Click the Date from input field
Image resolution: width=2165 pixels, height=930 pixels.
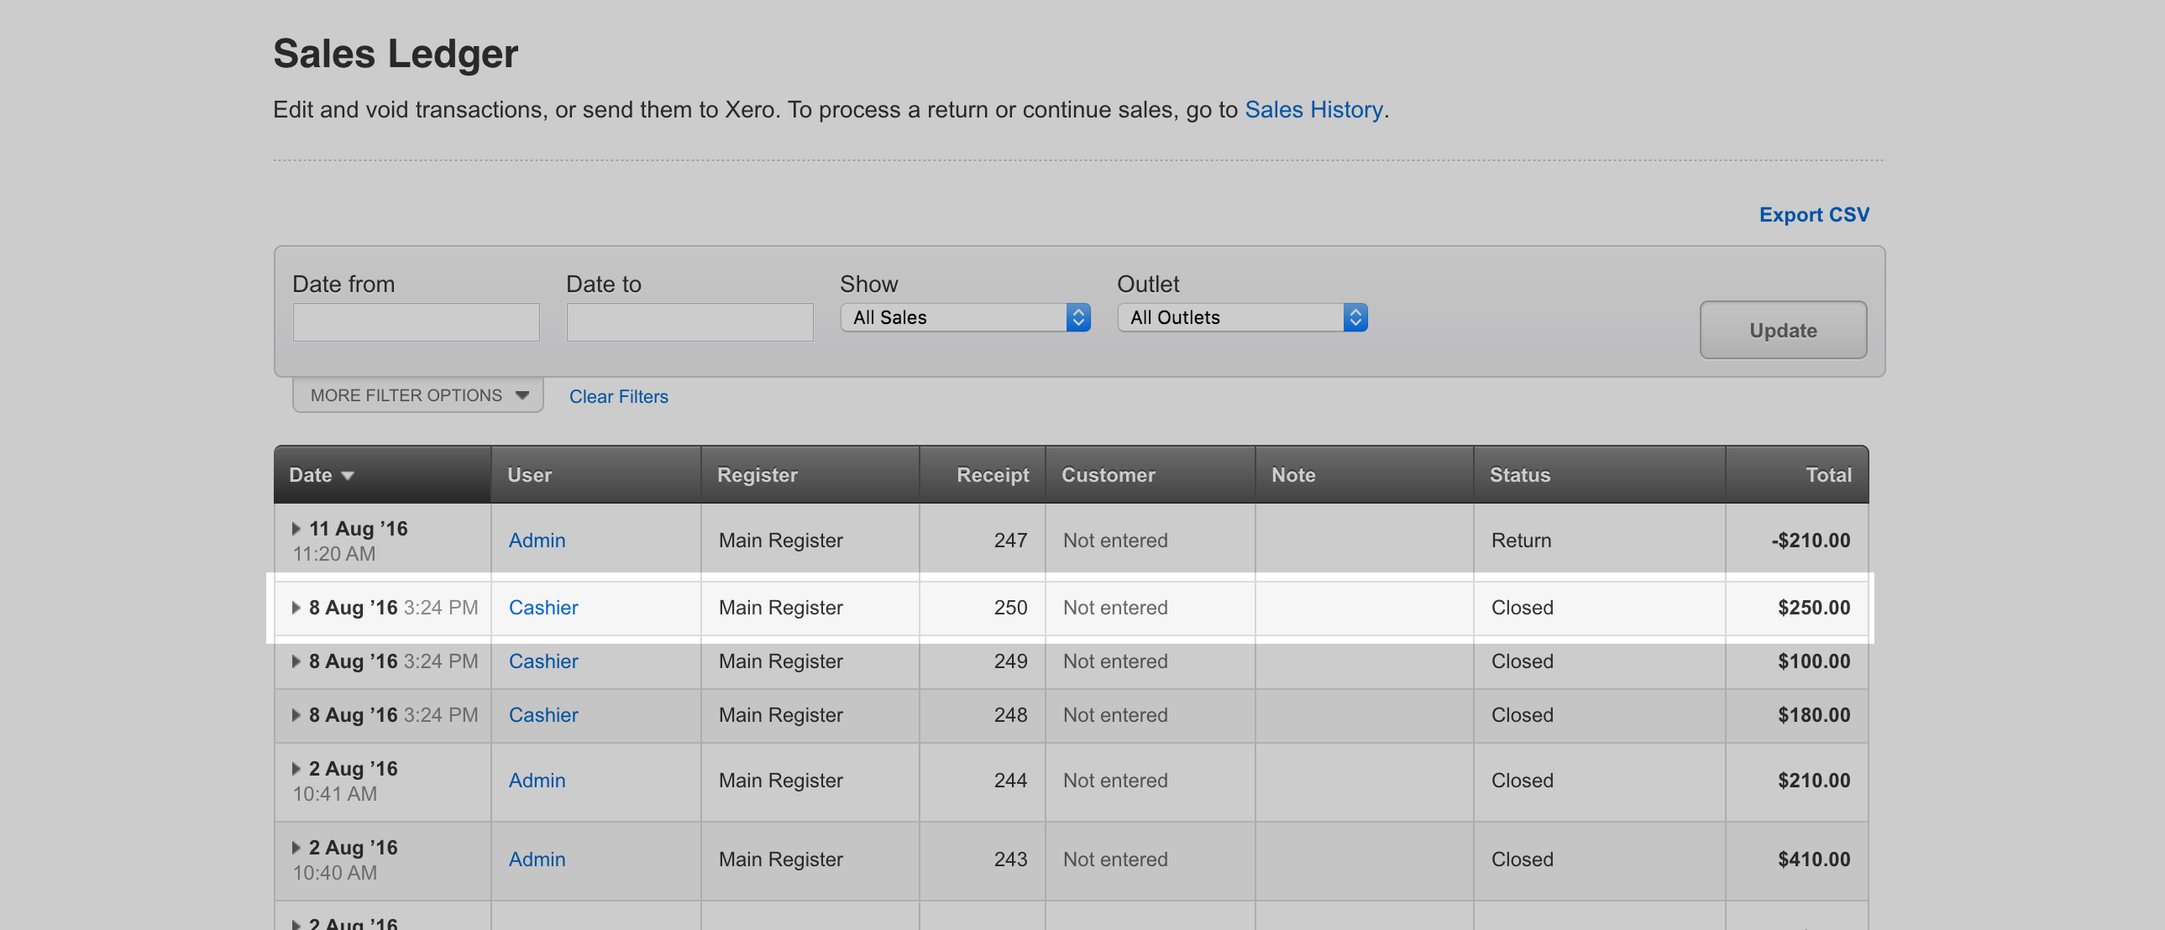click(416, 322)
